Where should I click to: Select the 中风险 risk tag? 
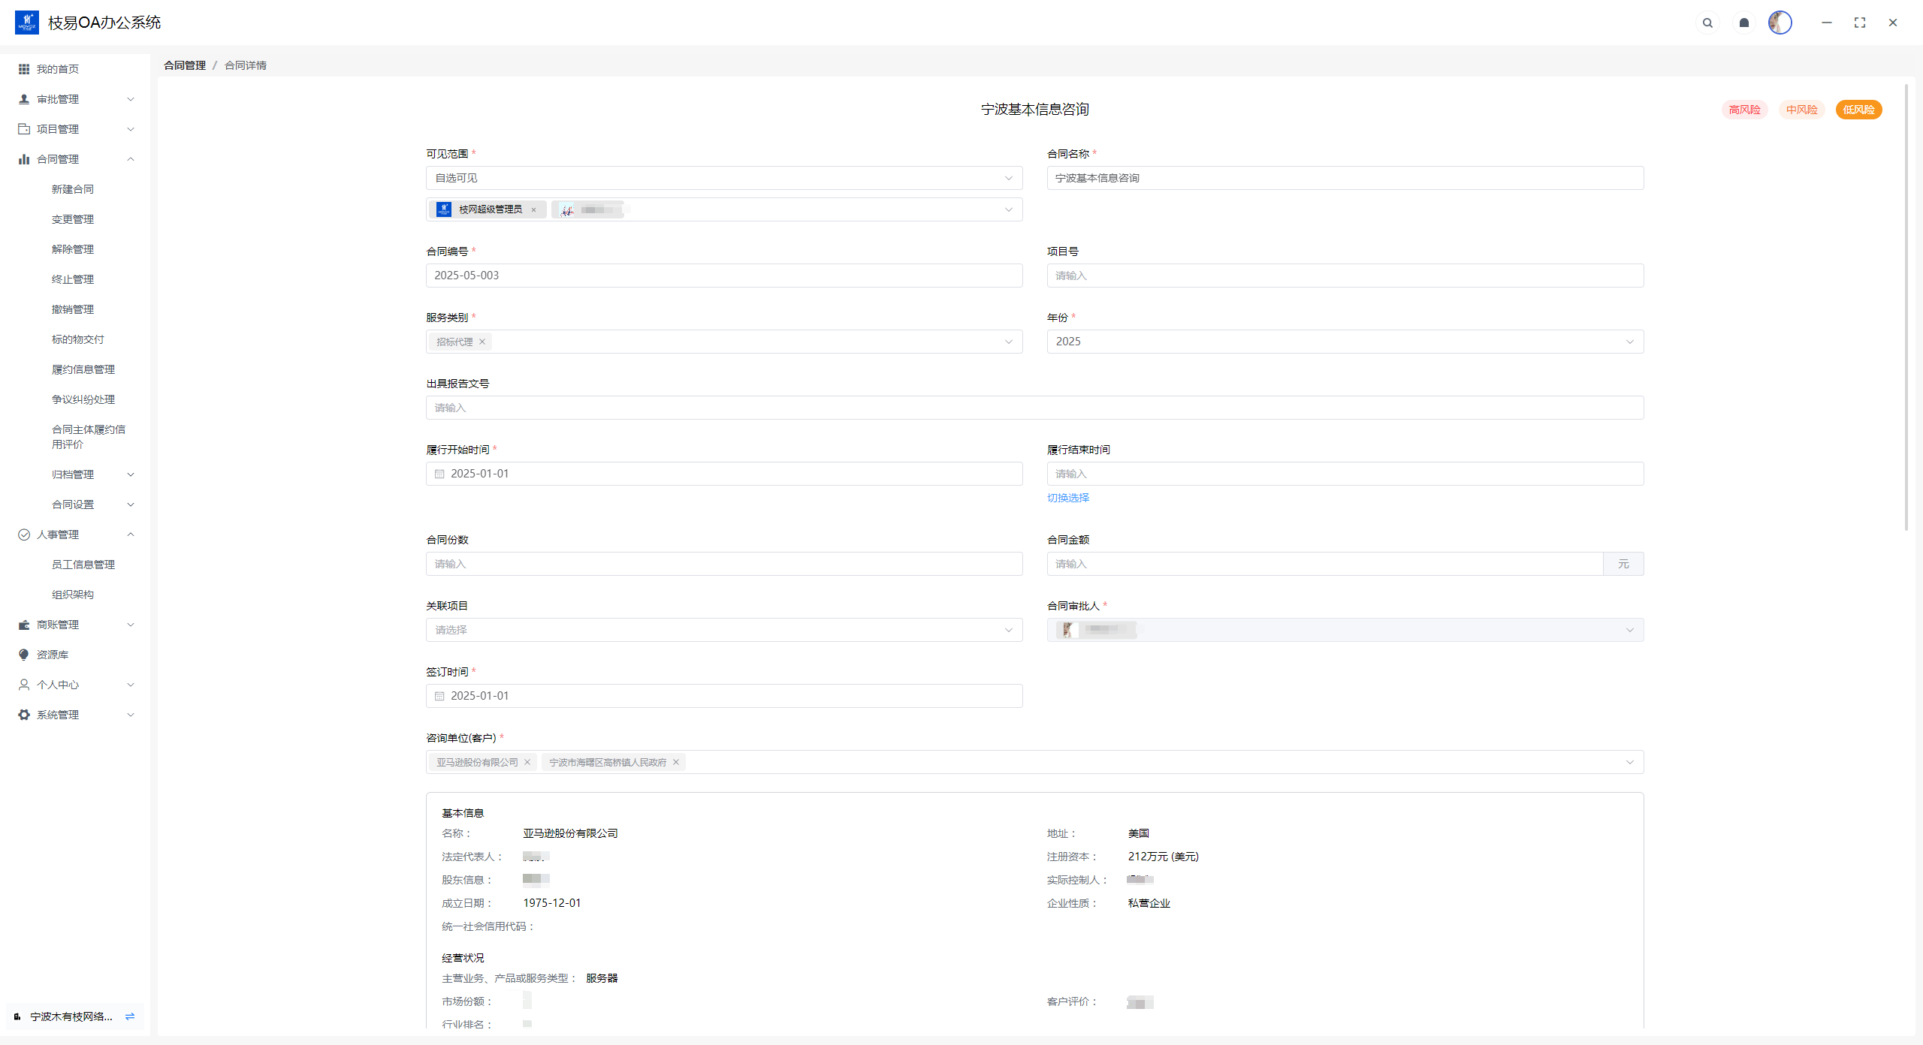1801,110
